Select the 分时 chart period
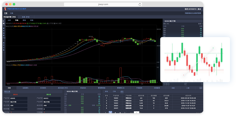The image size is (236, 116). coord(9,20)
